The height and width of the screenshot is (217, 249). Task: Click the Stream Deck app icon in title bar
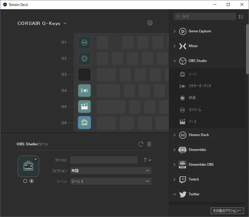tap(5, 5)
